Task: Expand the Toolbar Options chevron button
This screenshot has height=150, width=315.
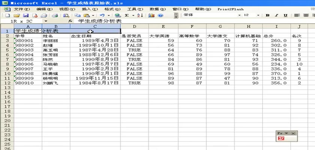Action: (x=176, y=15)
